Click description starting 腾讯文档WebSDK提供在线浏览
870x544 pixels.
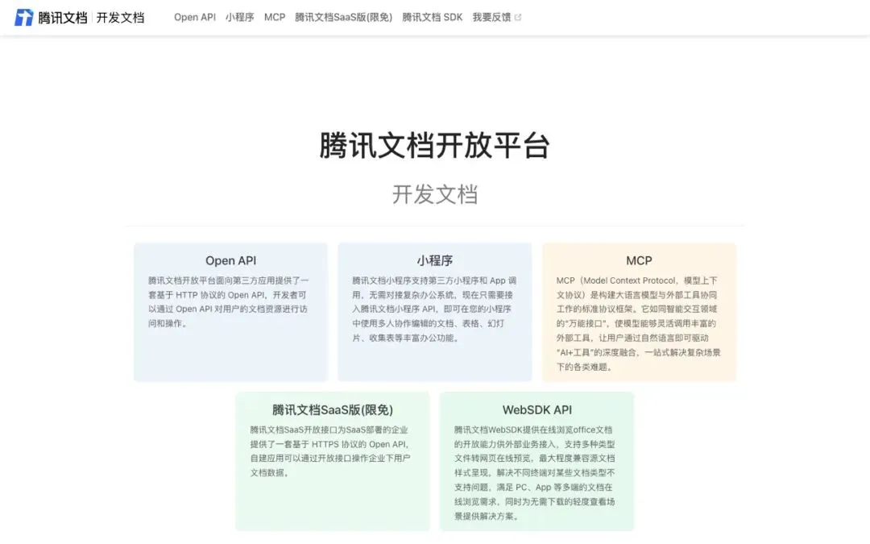(x=534, y=473)
